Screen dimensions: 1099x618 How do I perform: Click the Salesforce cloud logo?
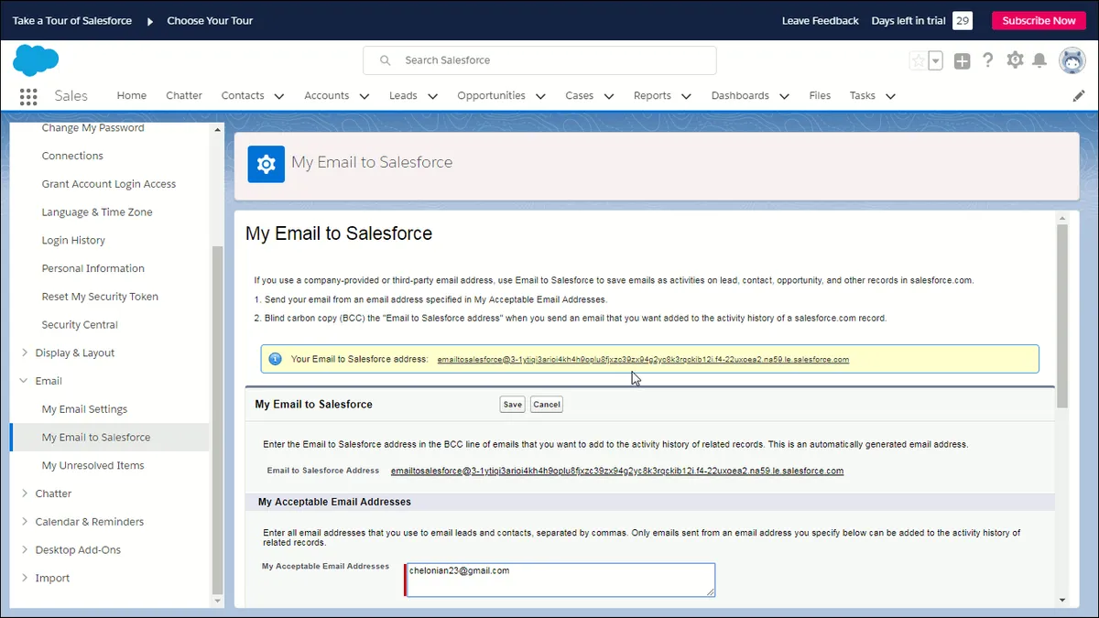point(36,60)
